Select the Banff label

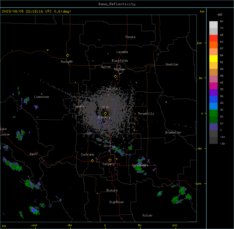coord(34,154)
